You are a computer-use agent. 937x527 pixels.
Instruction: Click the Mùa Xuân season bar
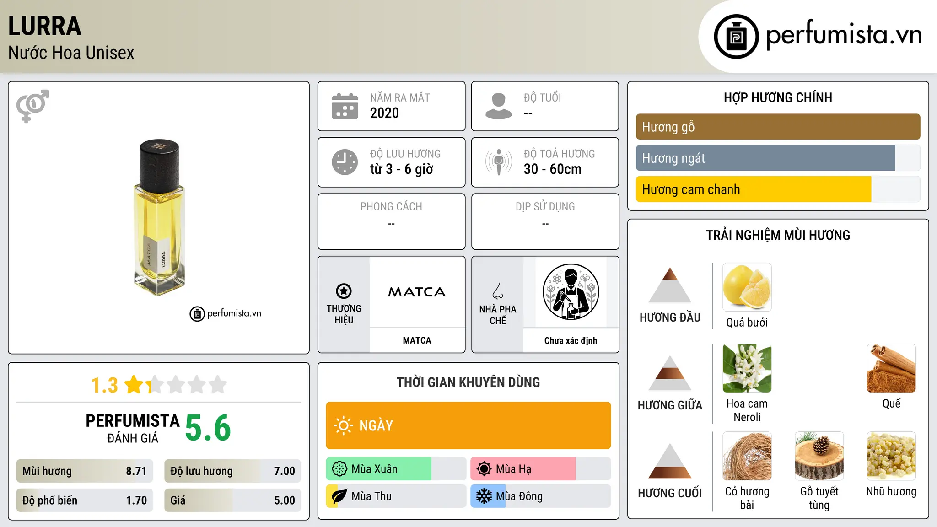(x=396, y=469)
